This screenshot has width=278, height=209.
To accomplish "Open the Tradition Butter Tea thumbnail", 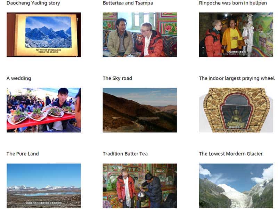I will (140, 186).
